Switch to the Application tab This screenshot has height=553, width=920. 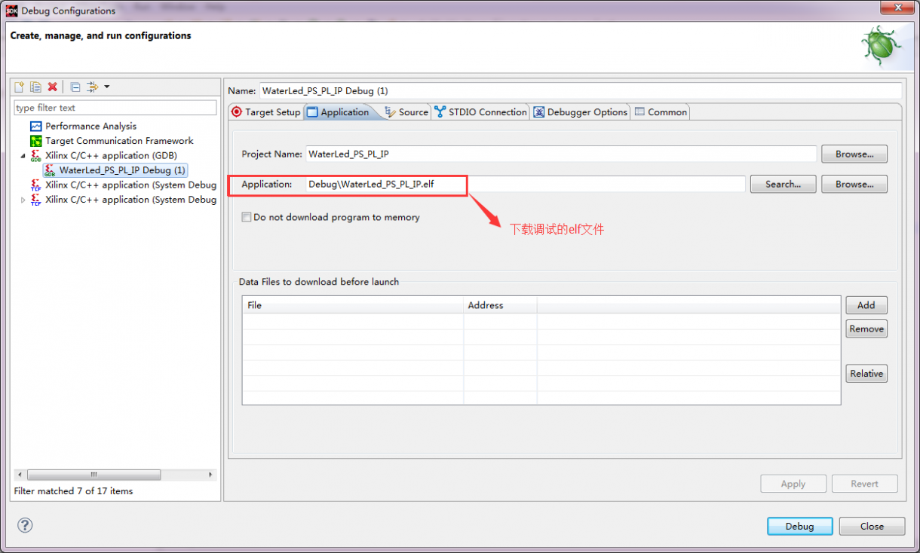(x=338, y=112)
